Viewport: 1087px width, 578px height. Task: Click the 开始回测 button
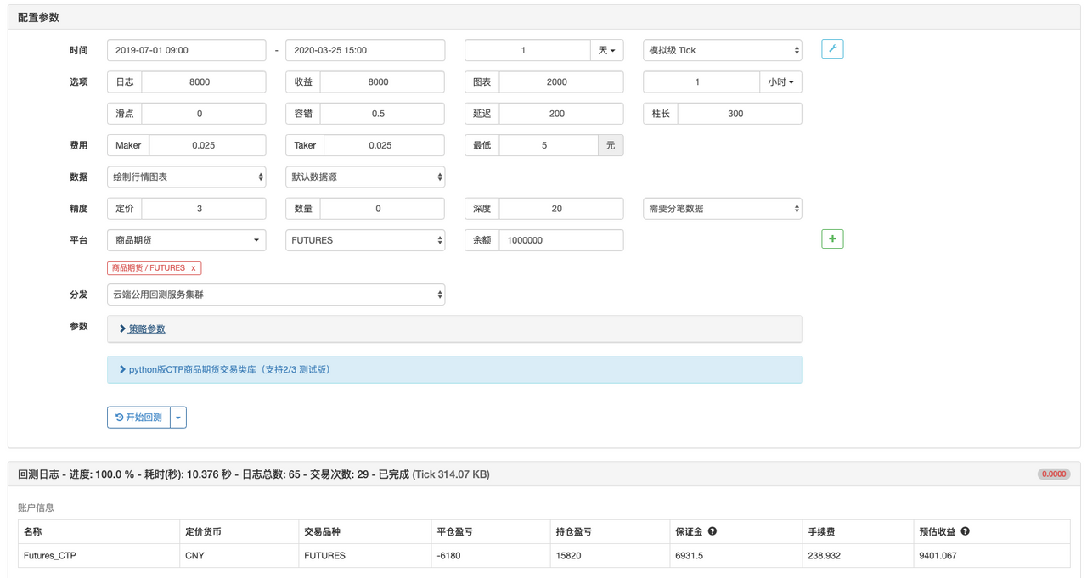coord(139,418)
